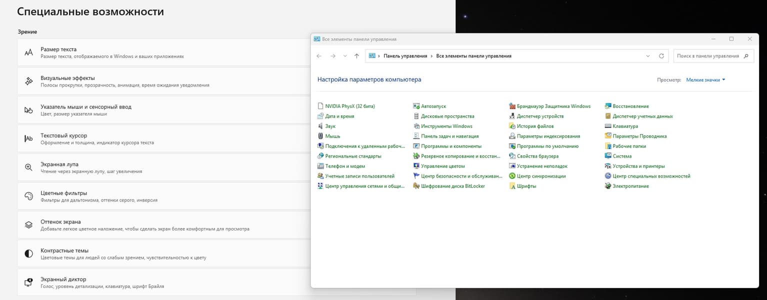Viewport: 767px width, 300px height.
Task: Open Параметры индексирования link
Action: coord(548,136)
